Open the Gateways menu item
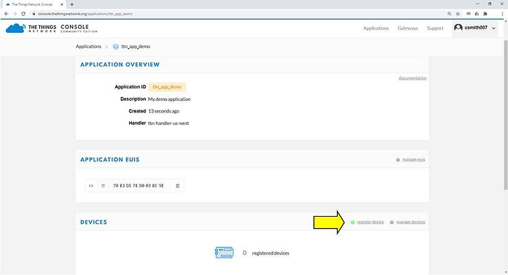The height and width of the screenshot is (275, 508). tap(408, 28)
